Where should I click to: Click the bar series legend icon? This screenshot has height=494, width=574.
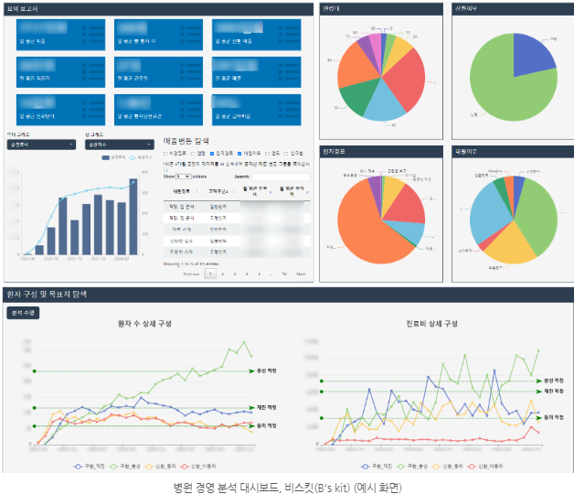[x=105, y=157]
